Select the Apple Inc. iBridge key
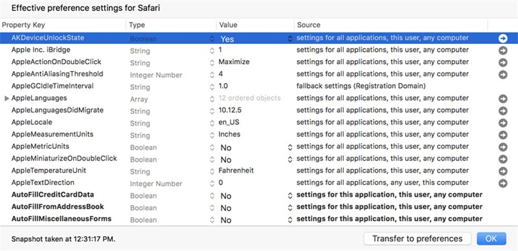Viewport: 518px width, 251px height. click(41, 50)
